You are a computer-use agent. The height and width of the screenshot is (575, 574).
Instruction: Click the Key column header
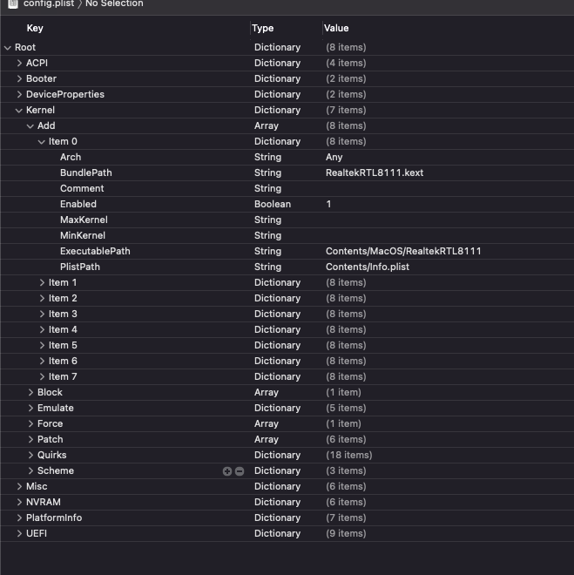[x=35, y=28]
